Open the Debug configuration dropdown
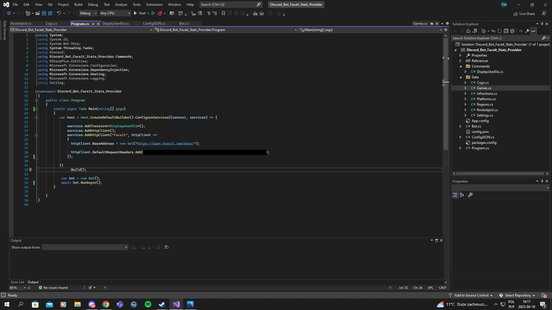 point(88,13)
